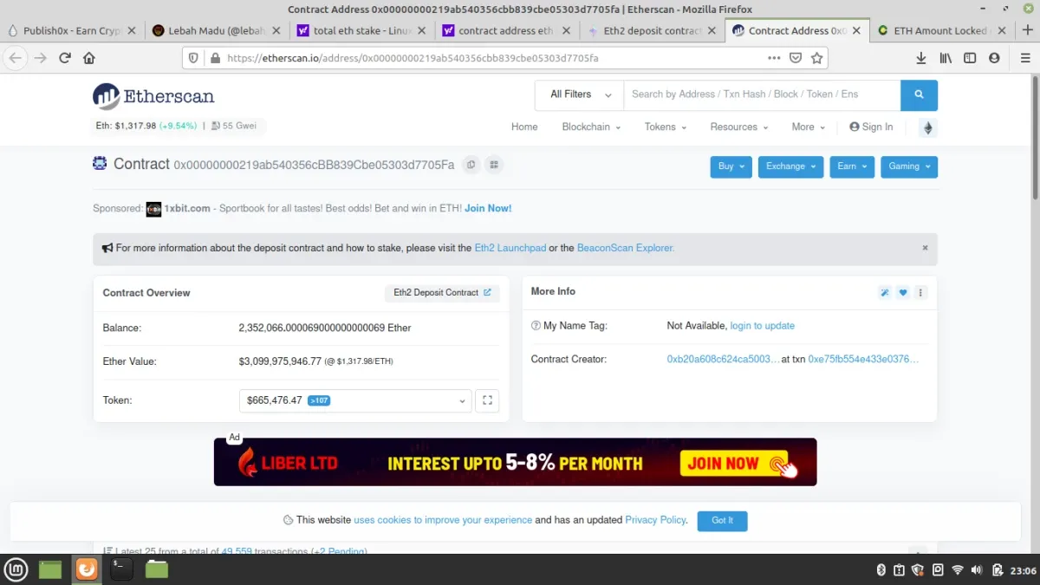1040x585 pixels.
Task: Click the search by address input field
Action: tap(762, 95)
